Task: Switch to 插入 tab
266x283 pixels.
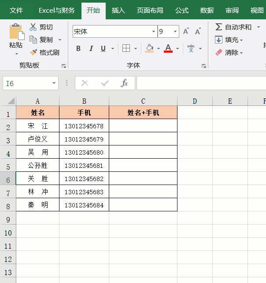Action: point(118,11)
